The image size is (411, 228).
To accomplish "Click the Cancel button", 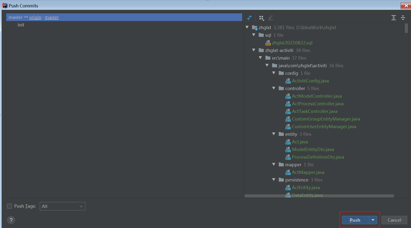I will tap(394, 220).
